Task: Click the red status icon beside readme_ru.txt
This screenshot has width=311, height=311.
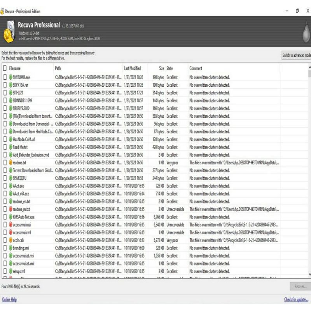Action: (10, 209)
